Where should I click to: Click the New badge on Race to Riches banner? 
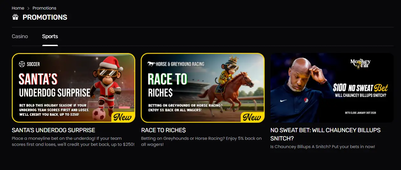252,117
